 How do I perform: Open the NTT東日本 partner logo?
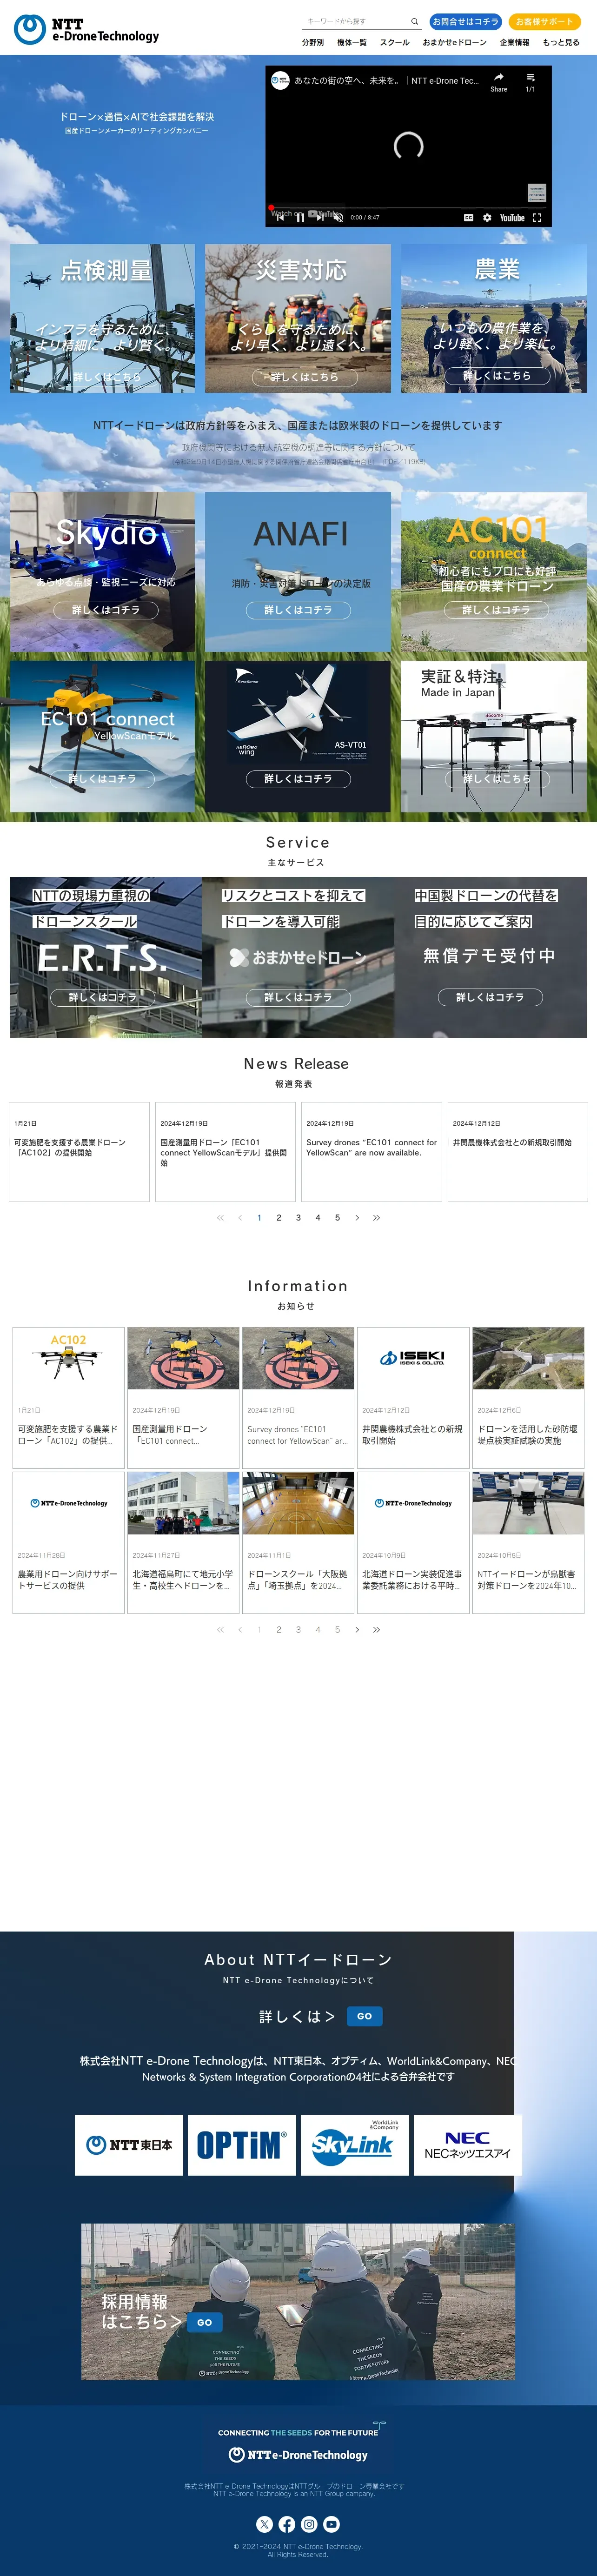[x=129, y=2144]
